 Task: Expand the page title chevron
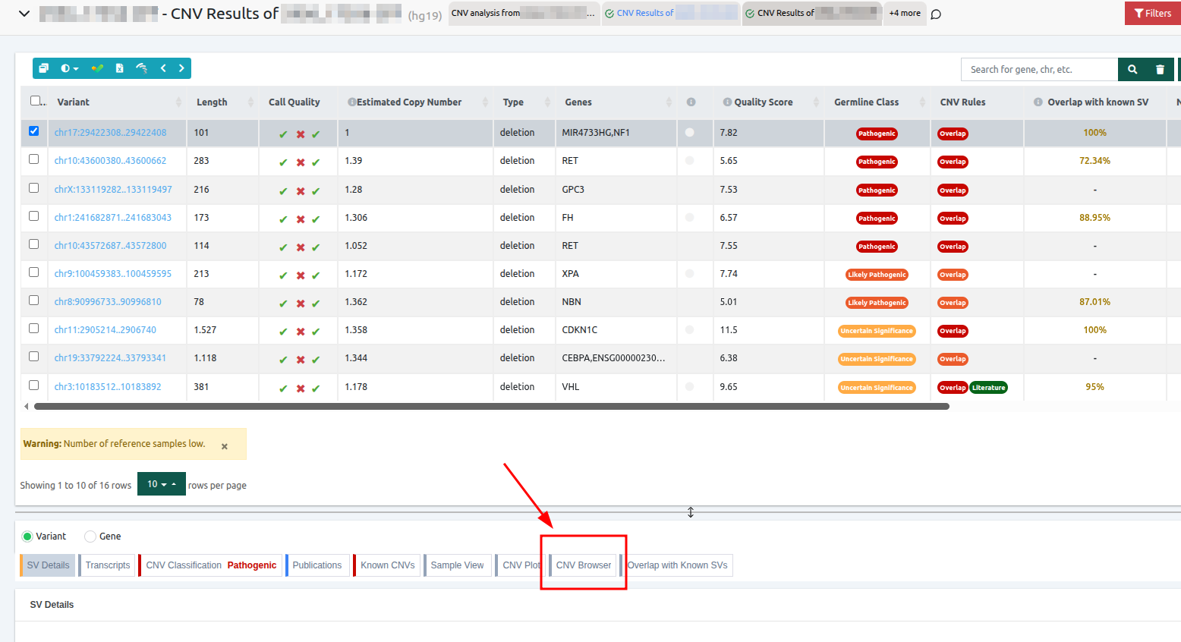(x=24, y=14)
